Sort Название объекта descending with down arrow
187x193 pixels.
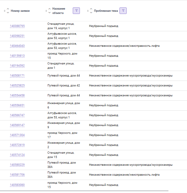(50, 13)
